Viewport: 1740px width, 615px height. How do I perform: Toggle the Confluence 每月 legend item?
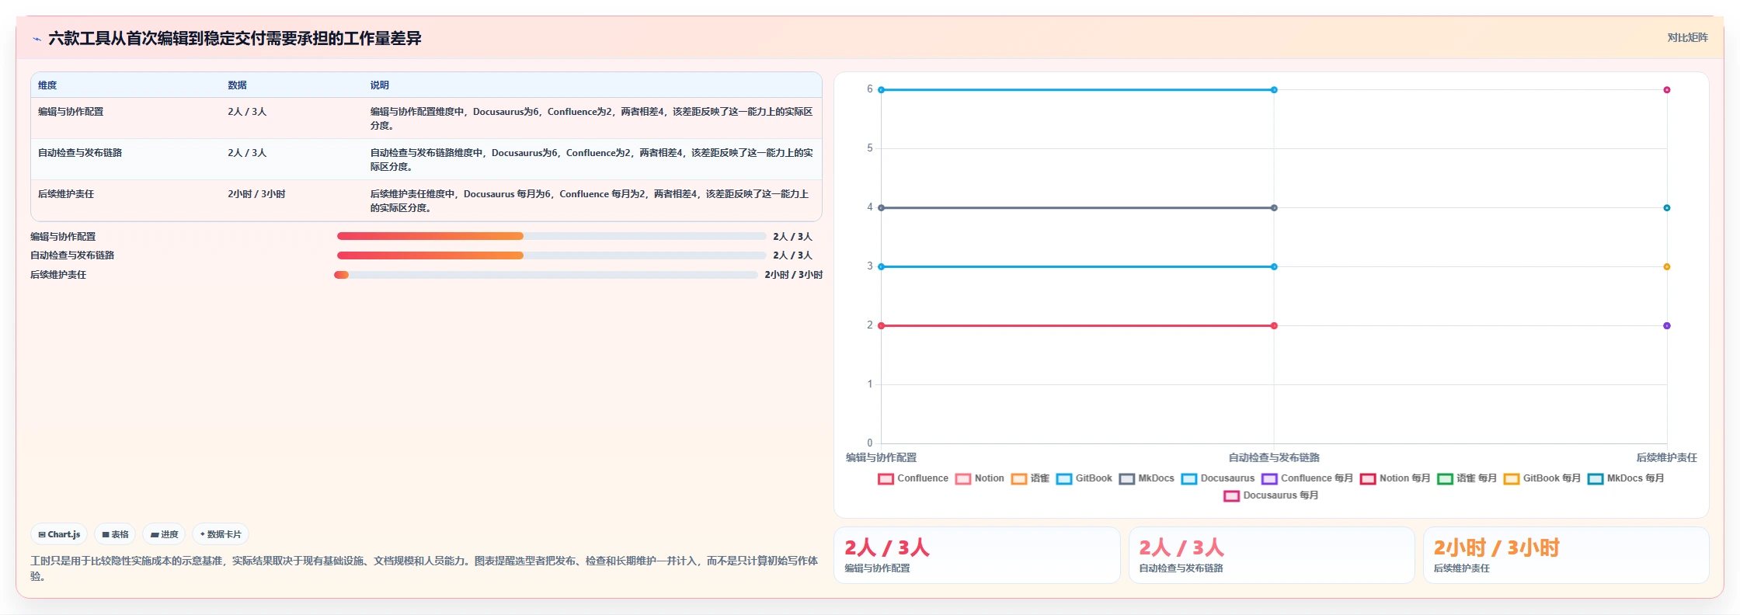[1307, 478]
